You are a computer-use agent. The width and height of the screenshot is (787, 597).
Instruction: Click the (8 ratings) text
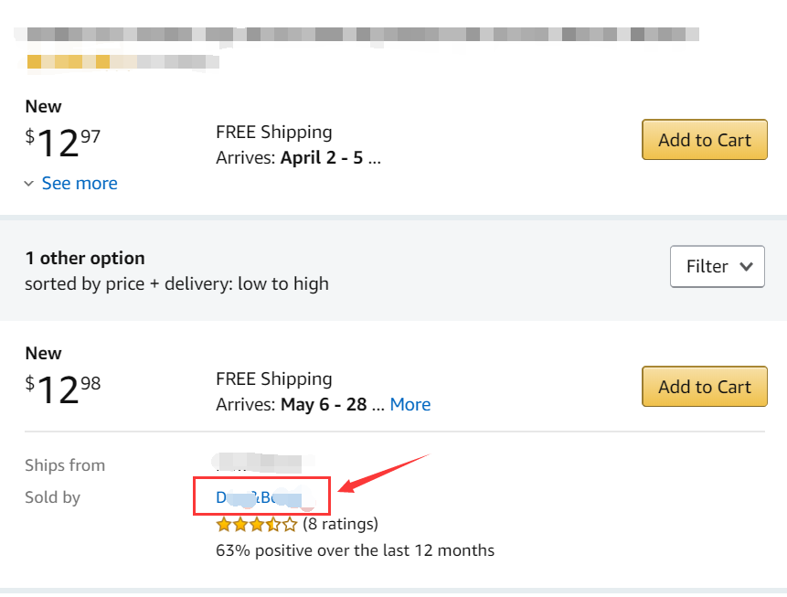click(340, 524)
